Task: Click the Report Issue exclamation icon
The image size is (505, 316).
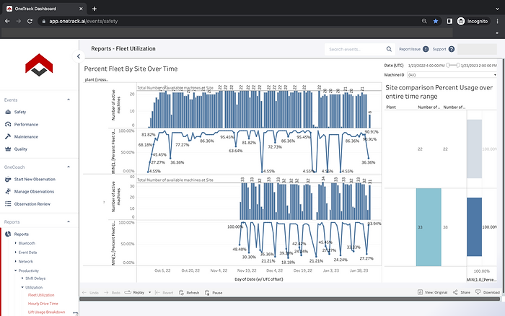Action: click(426, 49)
